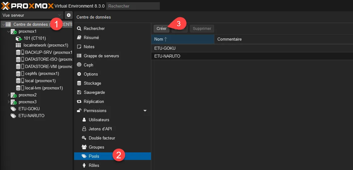Click the localnetwork grid icon
The width and height of the screenshot is (353, 170).
coord(18,45)
